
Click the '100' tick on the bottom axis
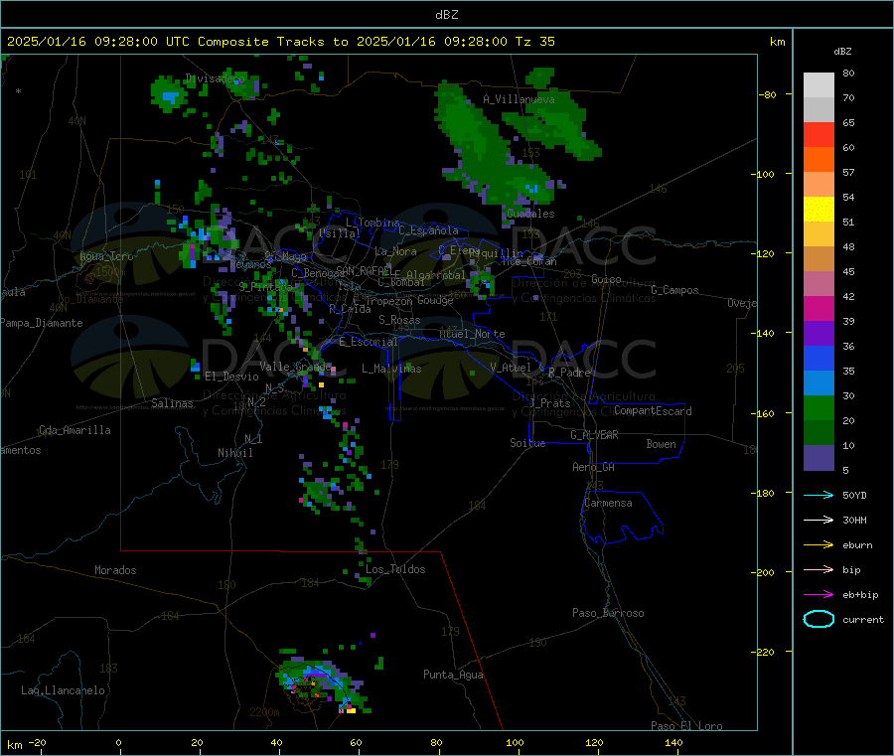tap(515, 742)
